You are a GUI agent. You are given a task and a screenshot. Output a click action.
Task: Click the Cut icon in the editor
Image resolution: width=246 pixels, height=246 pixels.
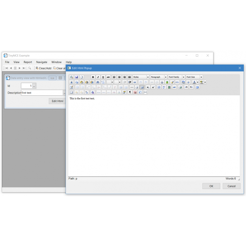pyautogui.click(x=72, y=82)
